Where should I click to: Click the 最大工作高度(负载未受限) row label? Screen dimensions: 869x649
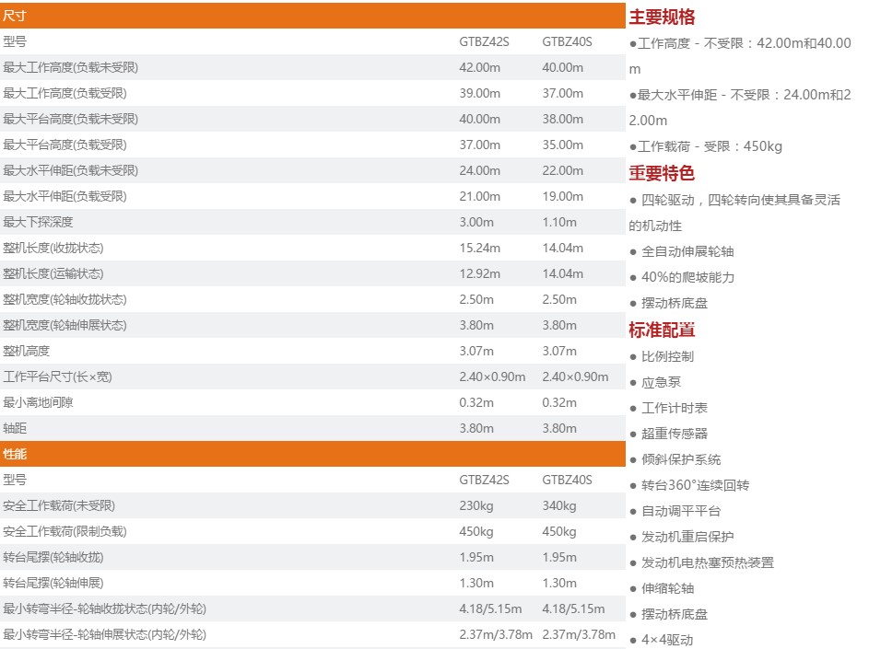[x=71, y=67]
